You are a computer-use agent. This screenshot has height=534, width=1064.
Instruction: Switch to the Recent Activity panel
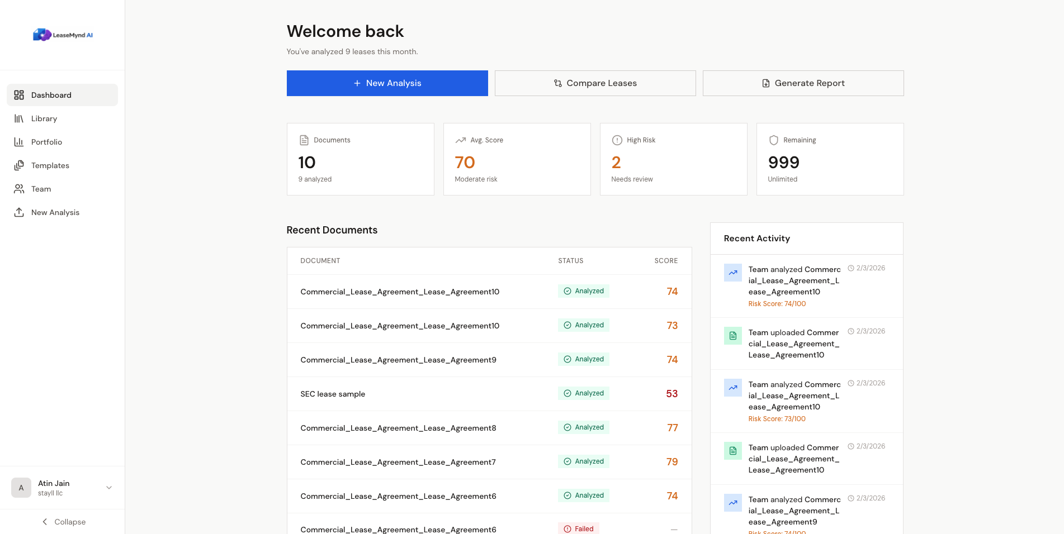click(756, 239)
